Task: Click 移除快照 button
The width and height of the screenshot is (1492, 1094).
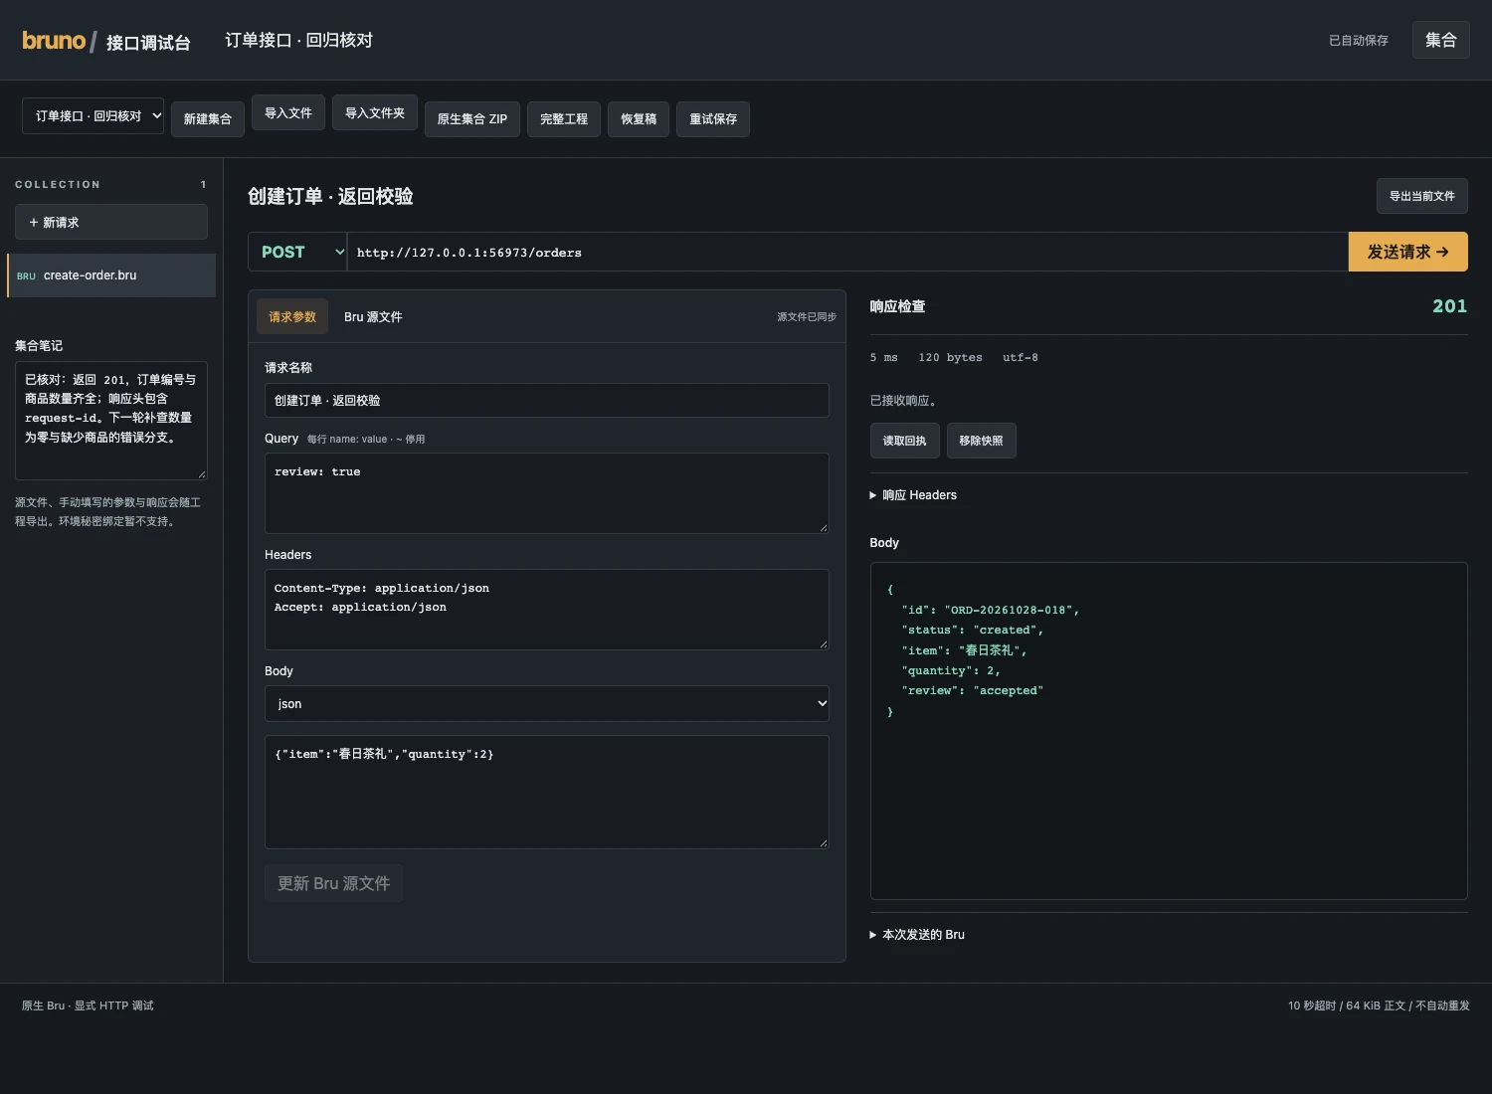Action: (981, 441)
